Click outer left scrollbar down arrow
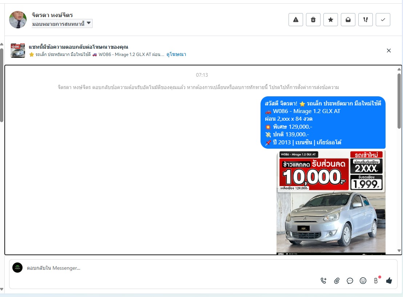 (x=1, y=289)
